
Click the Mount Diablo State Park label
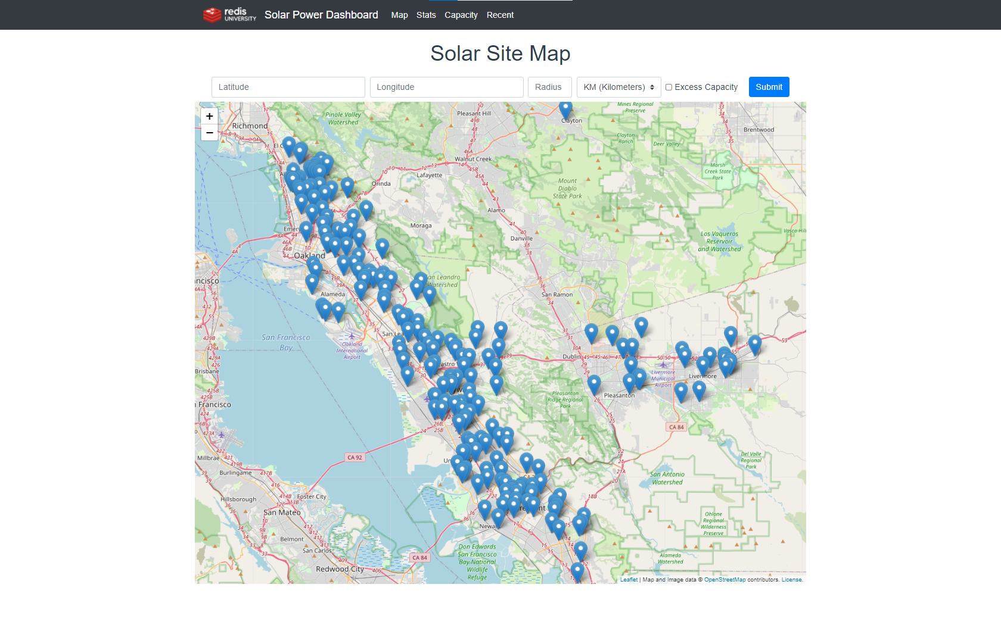(x=567, y=188)
